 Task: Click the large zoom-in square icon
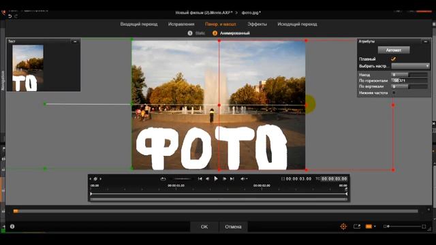[x=424, y=227]
